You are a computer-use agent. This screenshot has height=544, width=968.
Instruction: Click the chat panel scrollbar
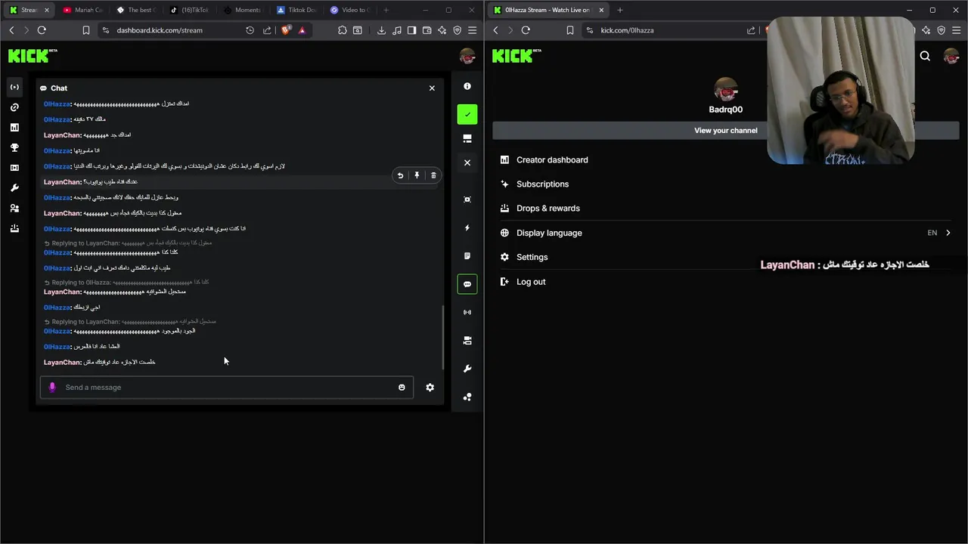[x=442, y=336]
